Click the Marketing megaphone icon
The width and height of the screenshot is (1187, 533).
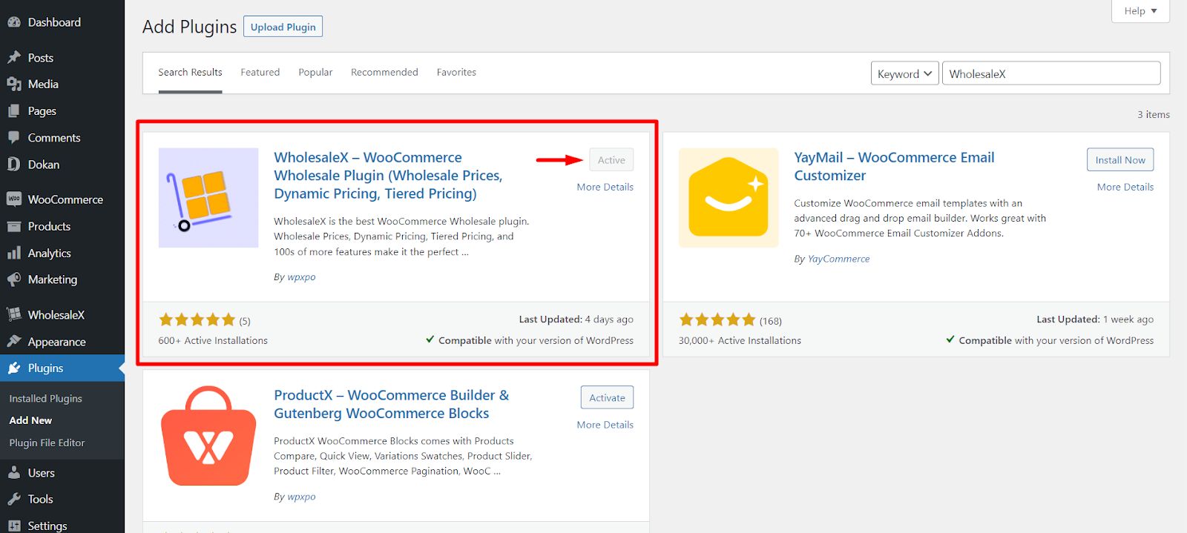click(14, 279)
